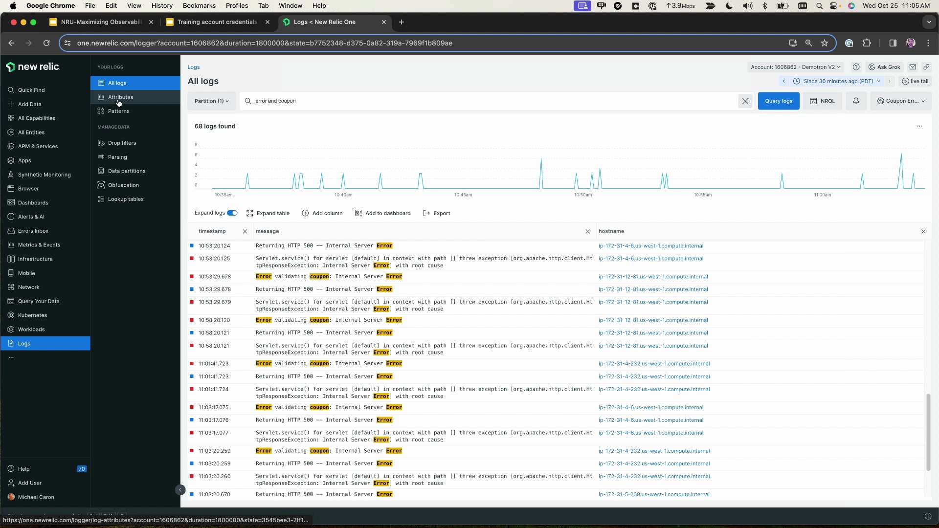Remove the message column
Viewport: 939px width, 528px height.
click(x=588, y=232)
